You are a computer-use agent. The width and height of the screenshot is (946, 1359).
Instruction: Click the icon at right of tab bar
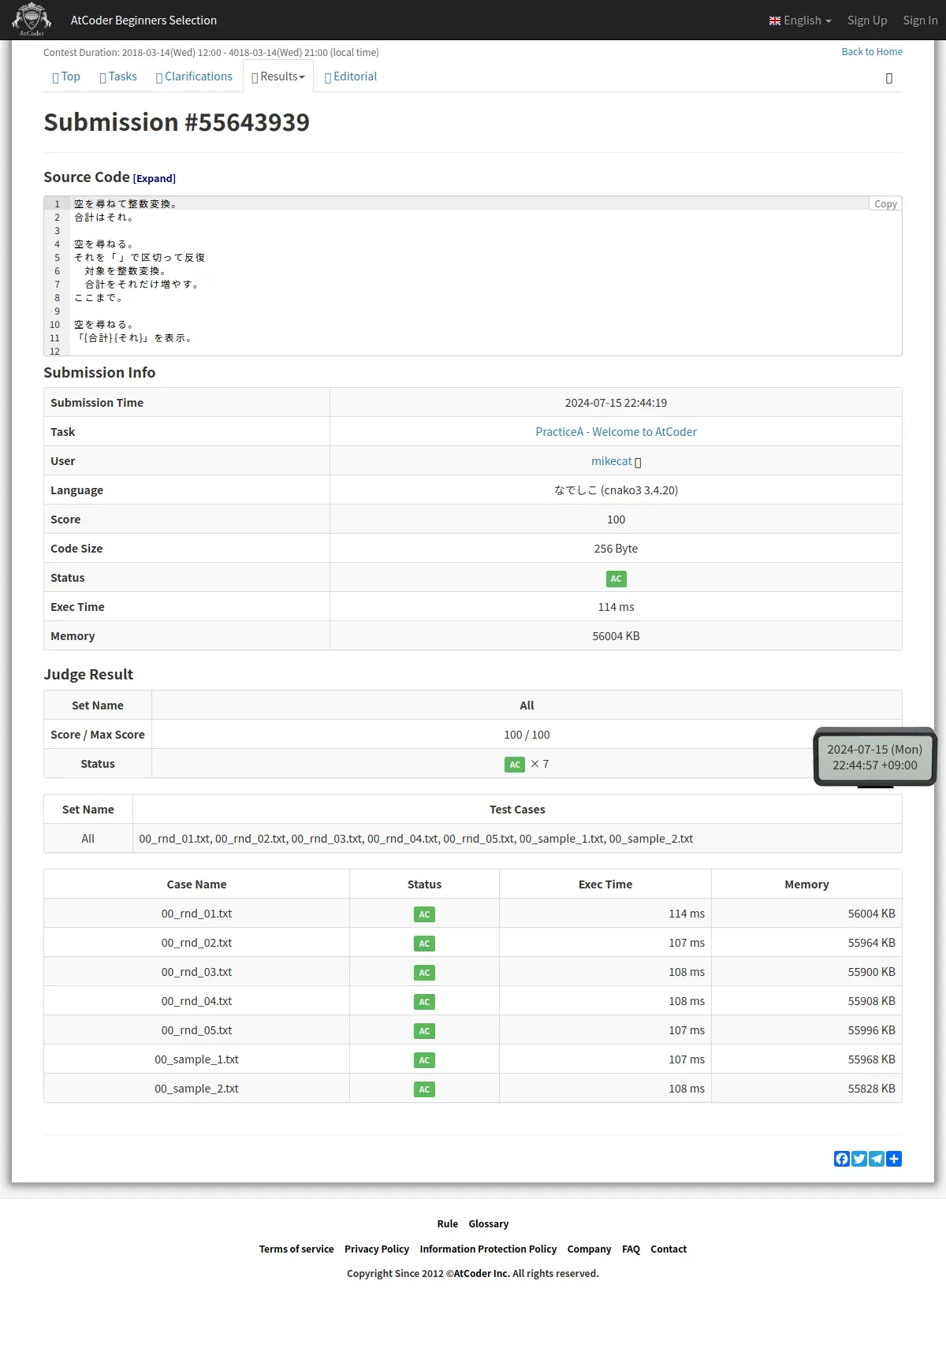(x=889, y=78)
